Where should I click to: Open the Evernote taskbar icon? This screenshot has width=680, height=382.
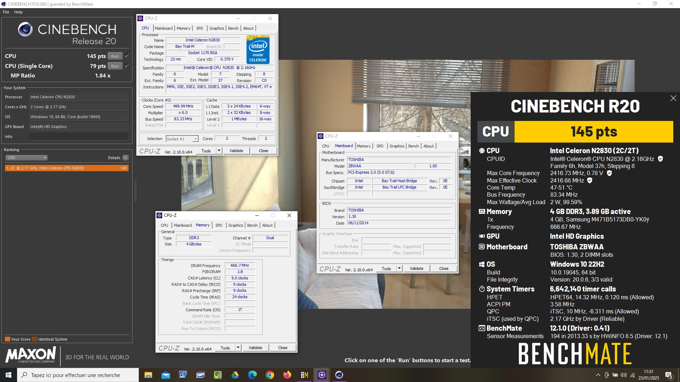217,375
